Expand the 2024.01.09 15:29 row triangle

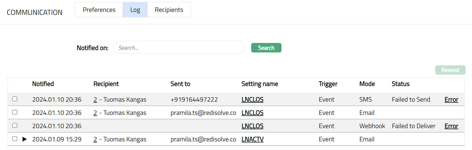tap(25, 139)
